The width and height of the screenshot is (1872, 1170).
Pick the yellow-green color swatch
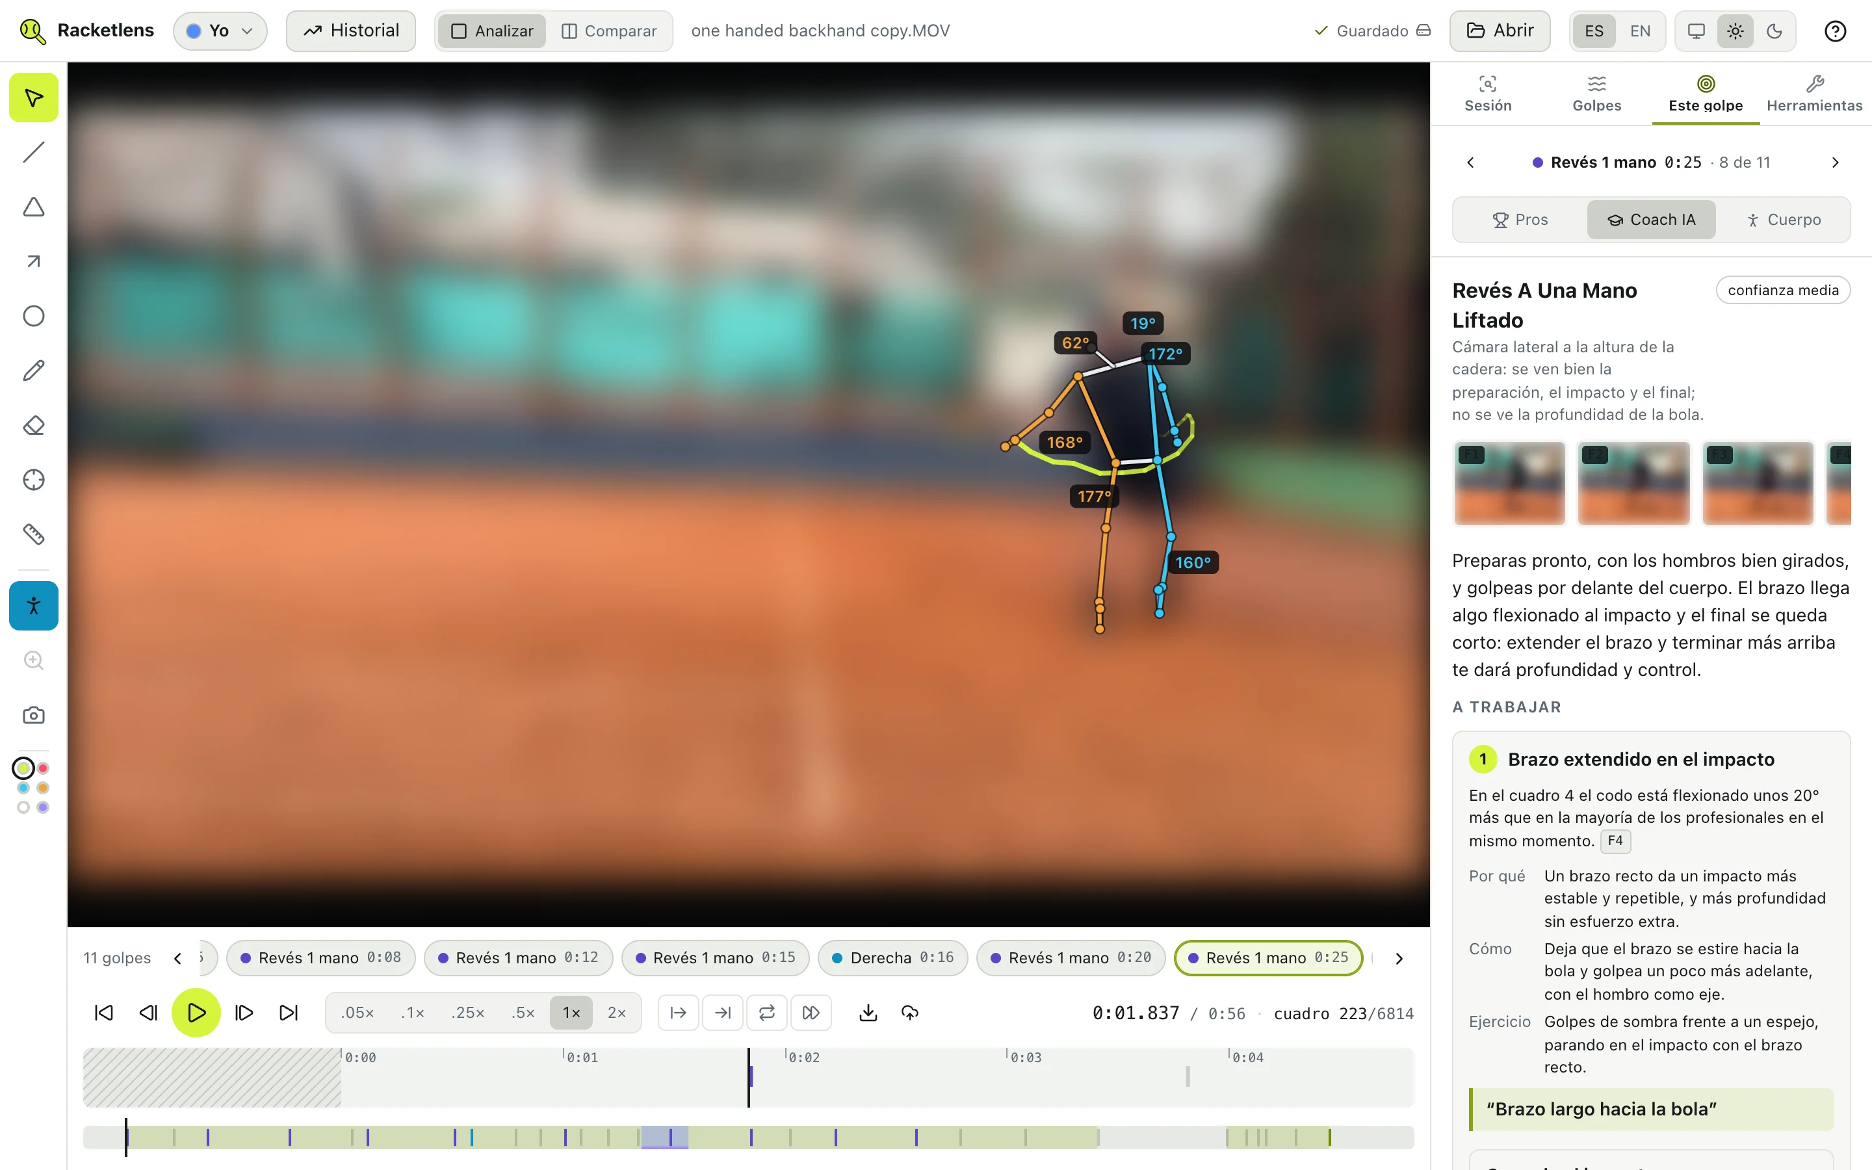pos(23,768)
